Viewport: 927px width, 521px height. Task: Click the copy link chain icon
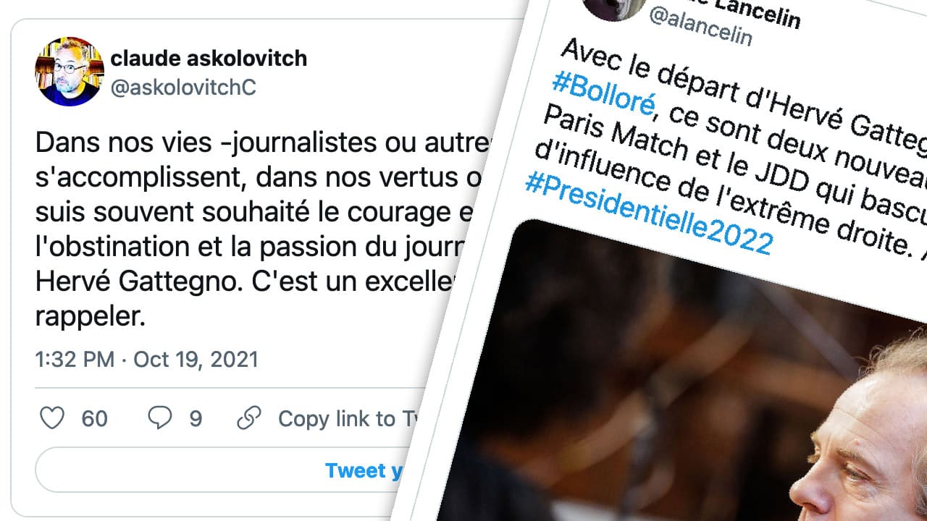(x=249, y=418)
